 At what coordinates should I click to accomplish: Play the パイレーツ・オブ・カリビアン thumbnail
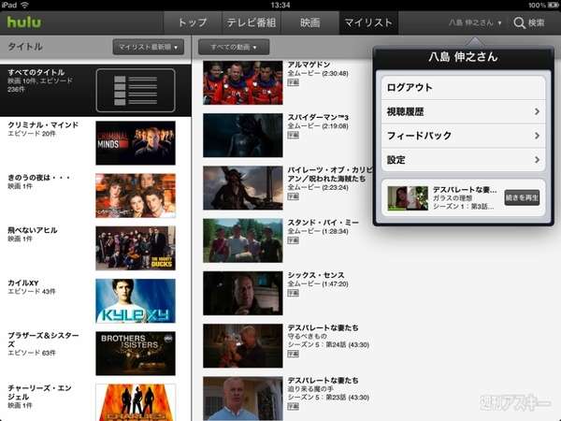[x=243, y=188]
